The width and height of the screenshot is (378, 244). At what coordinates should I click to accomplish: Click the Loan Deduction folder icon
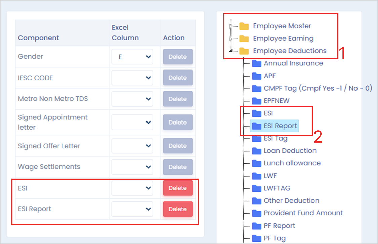pyautogui.click(x=257, y=151)
